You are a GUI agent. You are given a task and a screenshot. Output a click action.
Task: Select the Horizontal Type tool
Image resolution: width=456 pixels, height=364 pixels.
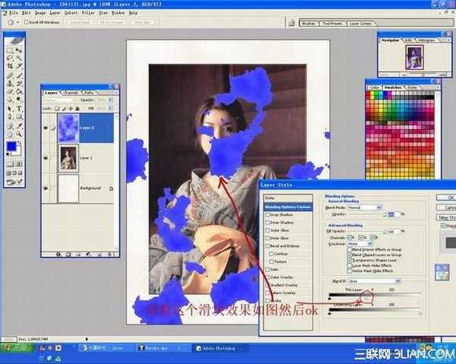[19, 109]
